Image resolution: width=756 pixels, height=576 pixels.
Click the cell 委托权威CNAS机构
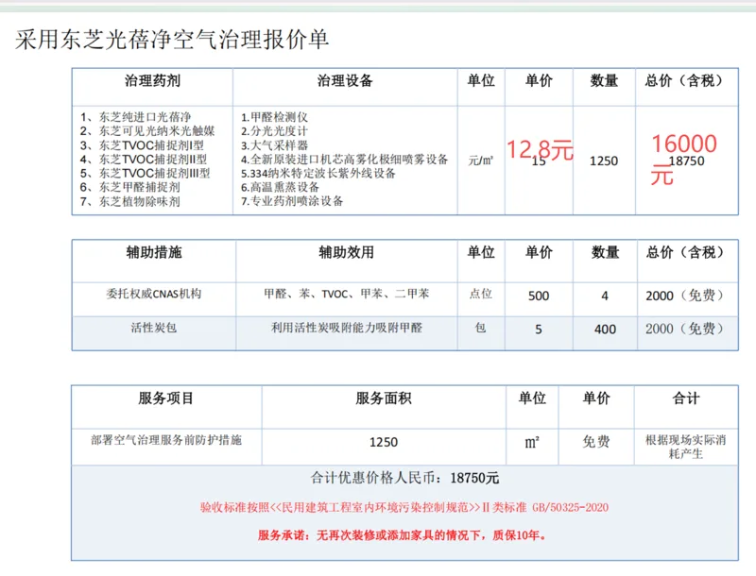click(154, 294)
